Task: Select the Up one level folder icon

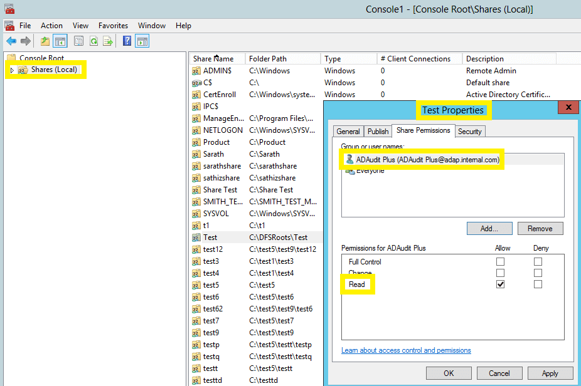Action: pyautogui.click(x=45, y=41)
